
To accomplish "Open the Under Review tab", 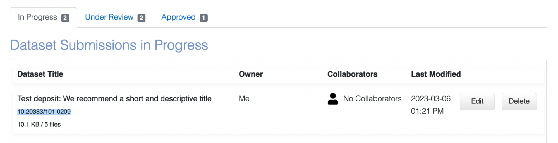I will point(115,17).
